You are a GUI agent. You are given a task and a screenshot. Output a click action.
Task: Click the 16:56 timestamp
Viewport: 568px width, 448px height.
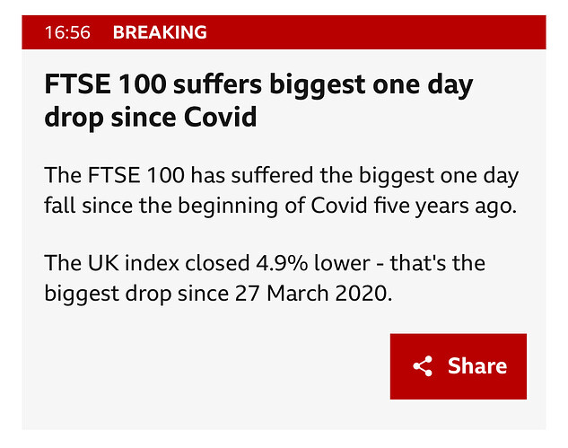(67, 32)
